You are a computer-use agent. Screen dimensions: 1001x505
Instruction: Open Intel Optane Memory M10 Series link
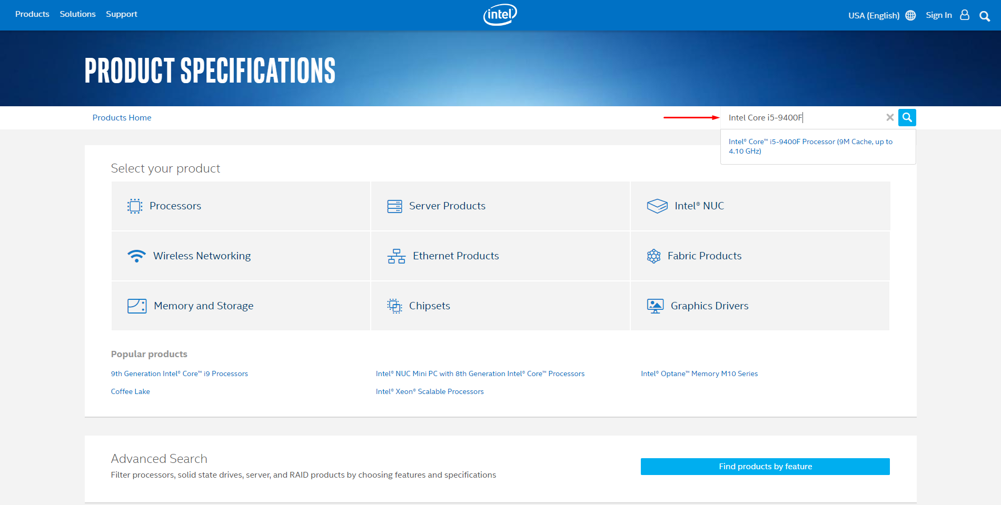pos(699,374)
